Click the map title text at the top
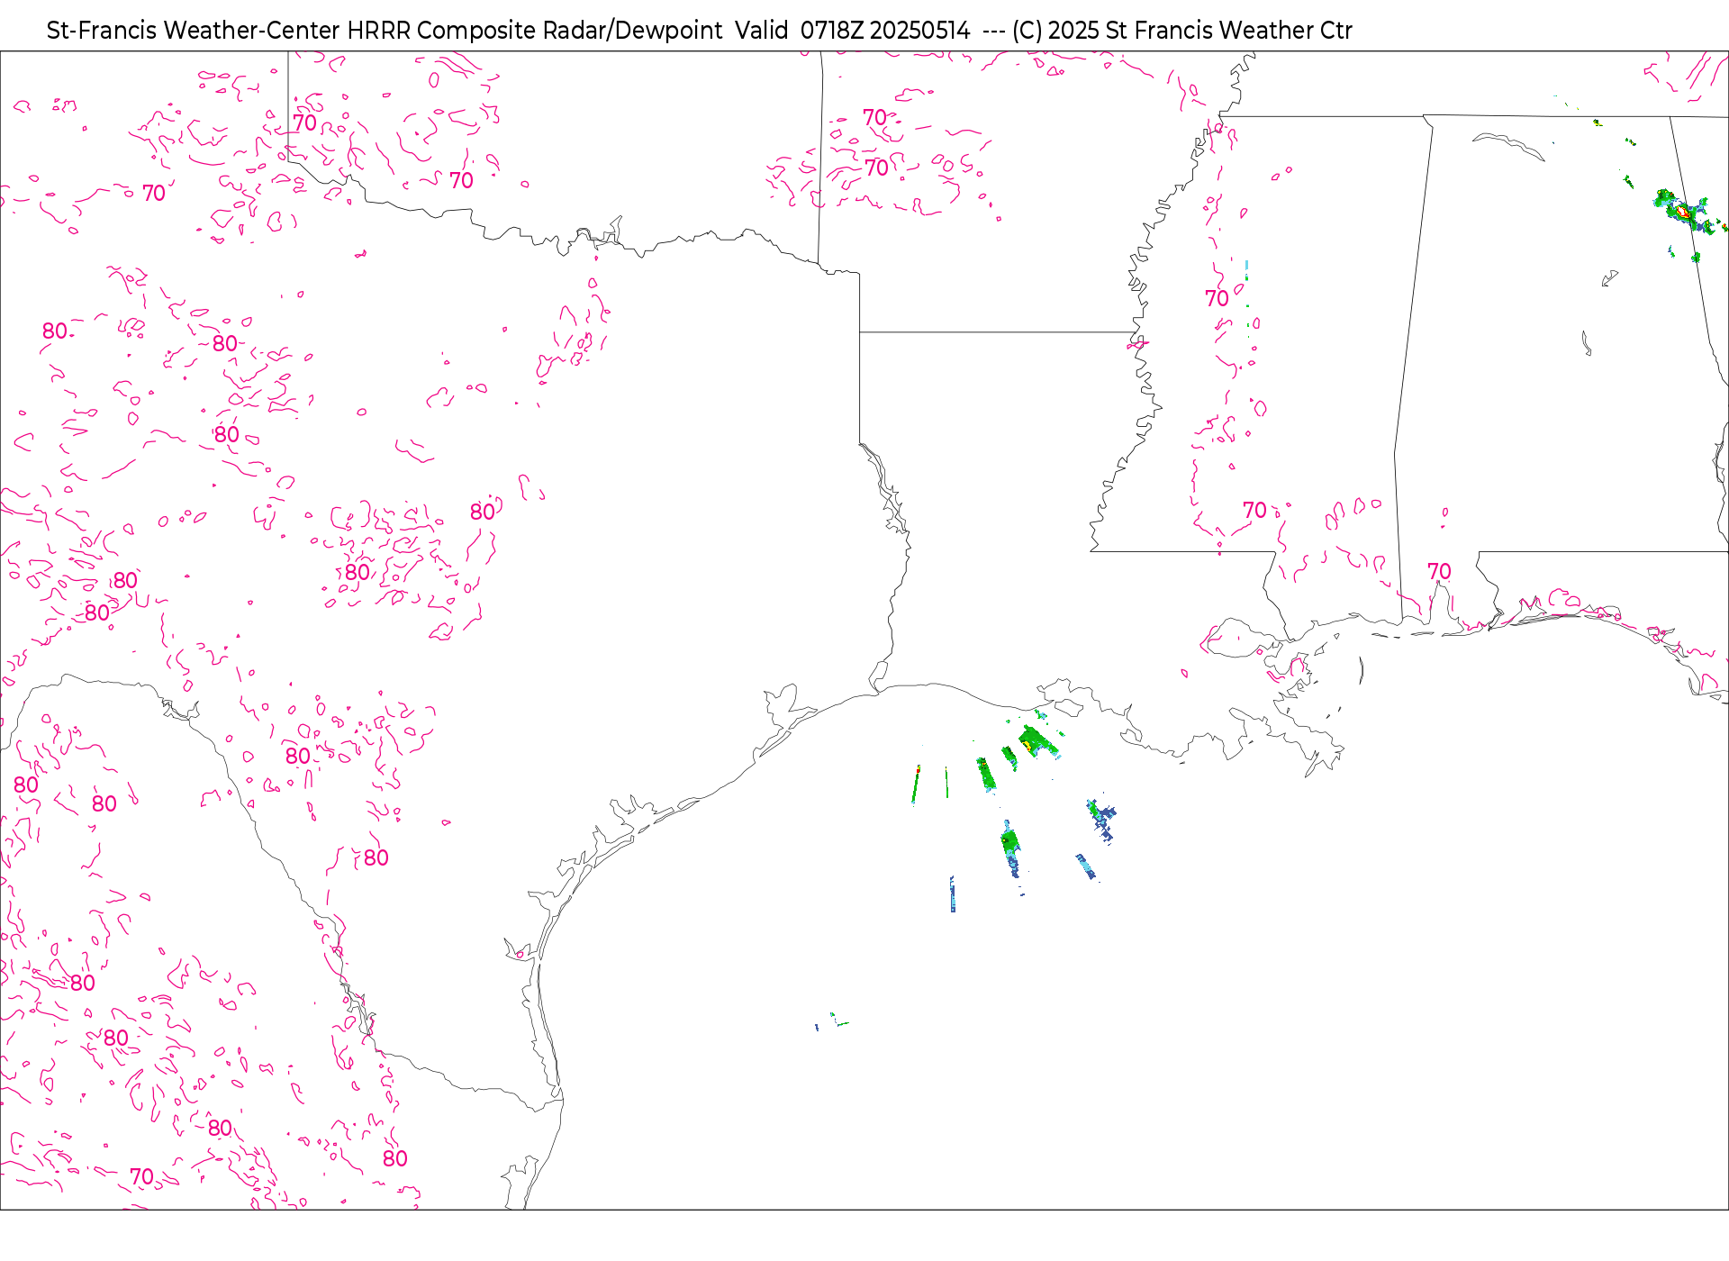The height and width of the screenshot is (1261, 1729). point(699,31)
